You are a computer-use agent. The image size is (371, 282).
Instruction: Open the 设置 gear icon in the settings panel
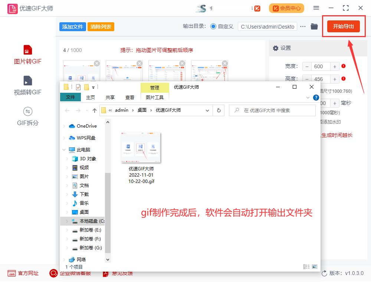276,48
